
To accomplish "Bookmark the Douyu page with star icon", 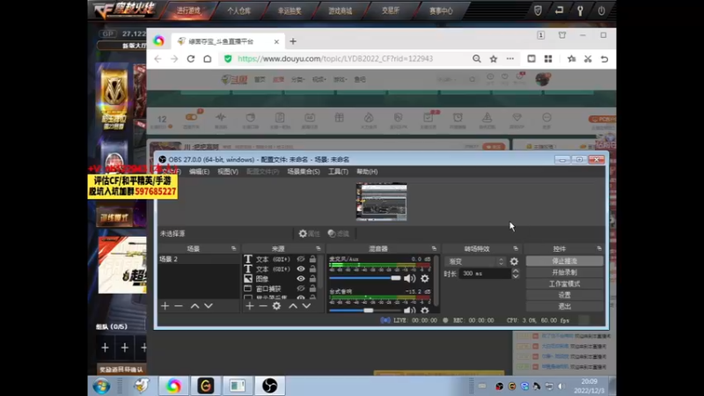I will [494, 59].
